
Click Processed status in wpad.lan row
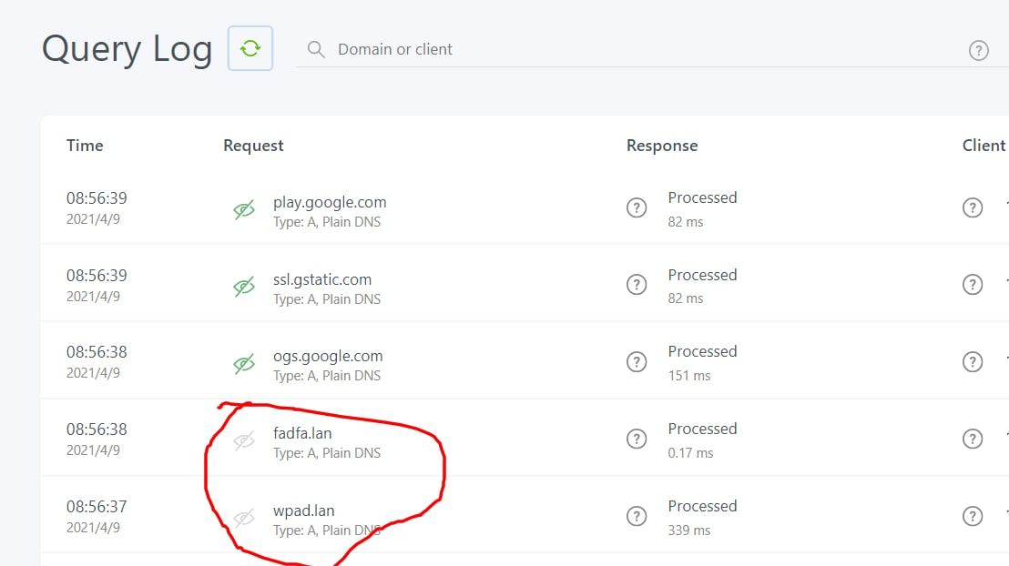(702, 506)
